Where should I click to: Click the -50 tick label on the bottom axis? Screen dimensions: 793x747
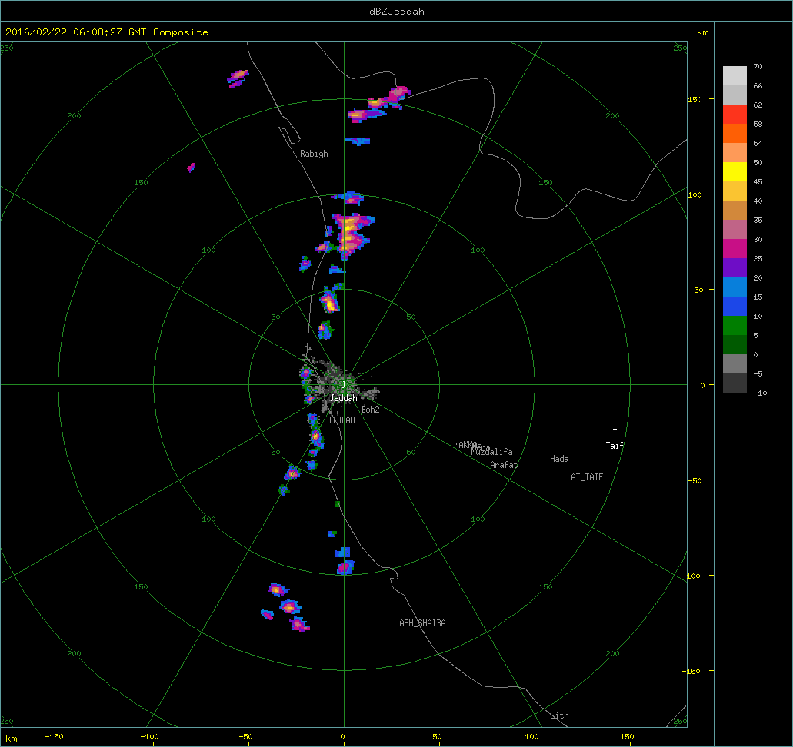[x=245, y=736]
